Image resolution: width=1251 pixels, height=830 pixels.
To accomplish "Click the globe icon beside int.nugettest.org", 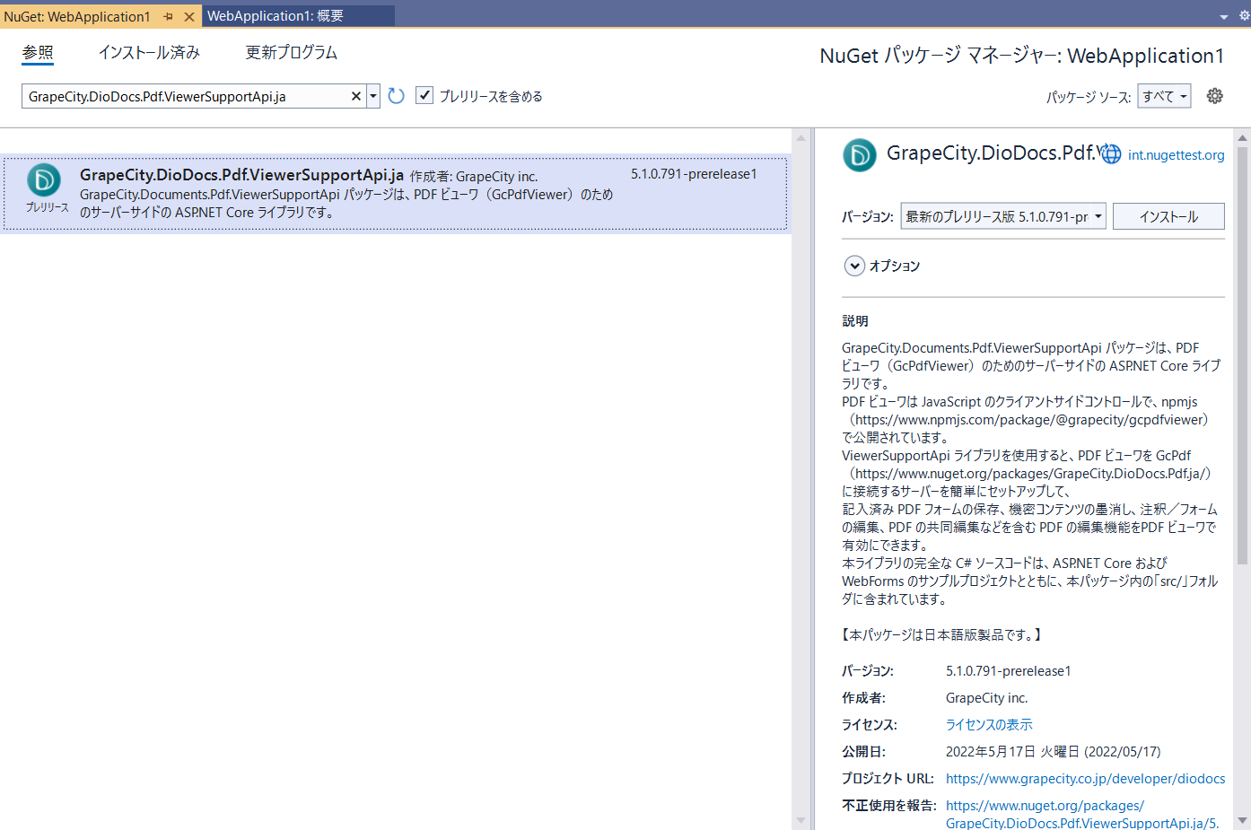I will coord(1111,154).
